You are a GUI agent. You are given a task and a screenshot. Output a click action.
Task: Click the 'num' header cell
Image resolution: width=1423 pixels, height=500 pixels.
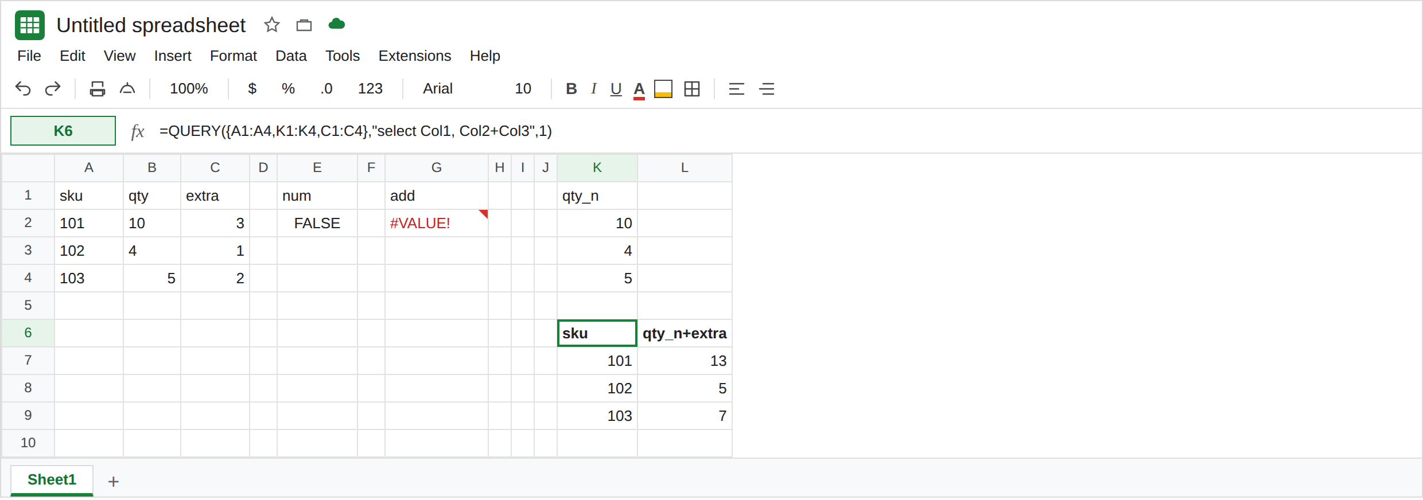coord(317,196)
